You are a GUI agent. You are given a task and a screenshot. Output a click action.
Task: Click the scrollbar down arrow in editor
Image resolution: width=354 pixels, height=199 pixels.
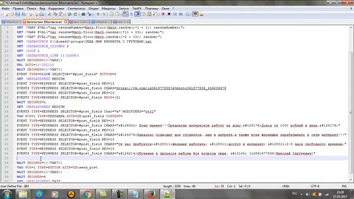[351, 180]
